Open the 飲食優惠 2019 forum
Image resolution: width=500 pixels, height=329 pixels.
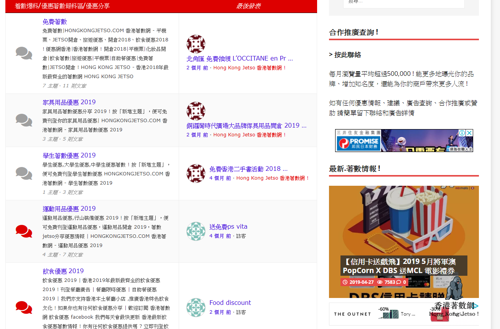click(63, 271)
